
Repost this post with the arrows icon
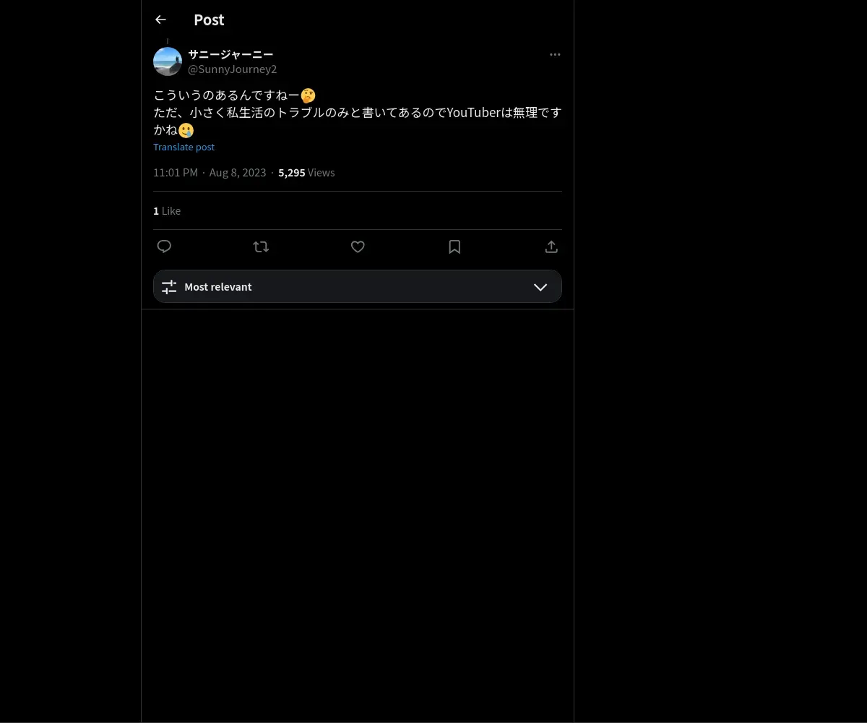[x=261, y=247]
